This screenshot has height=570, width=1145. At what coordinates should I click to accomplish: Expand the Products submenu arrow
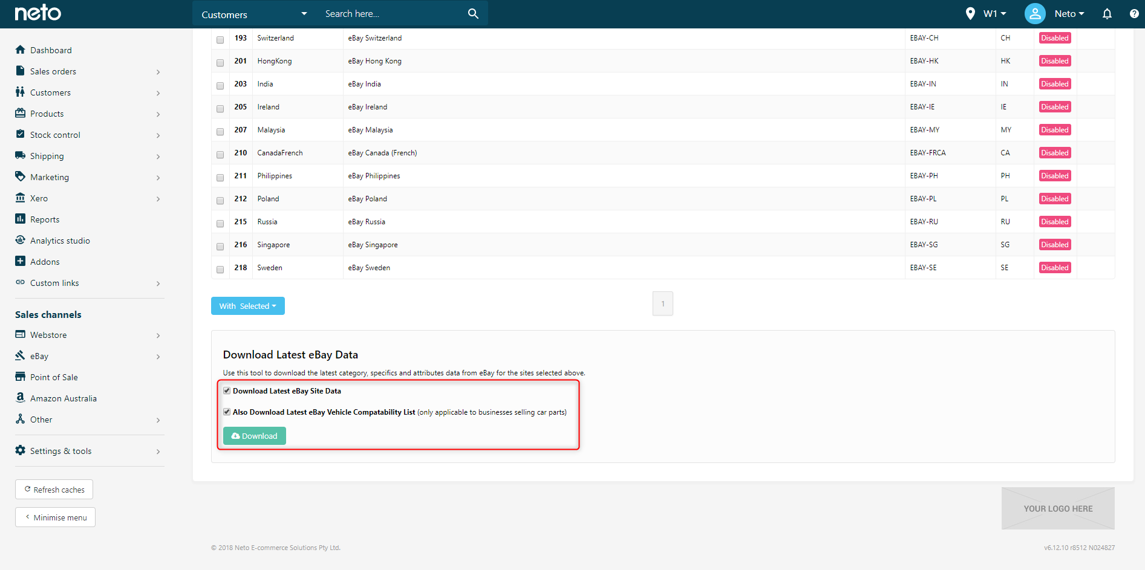pos(158,114)
